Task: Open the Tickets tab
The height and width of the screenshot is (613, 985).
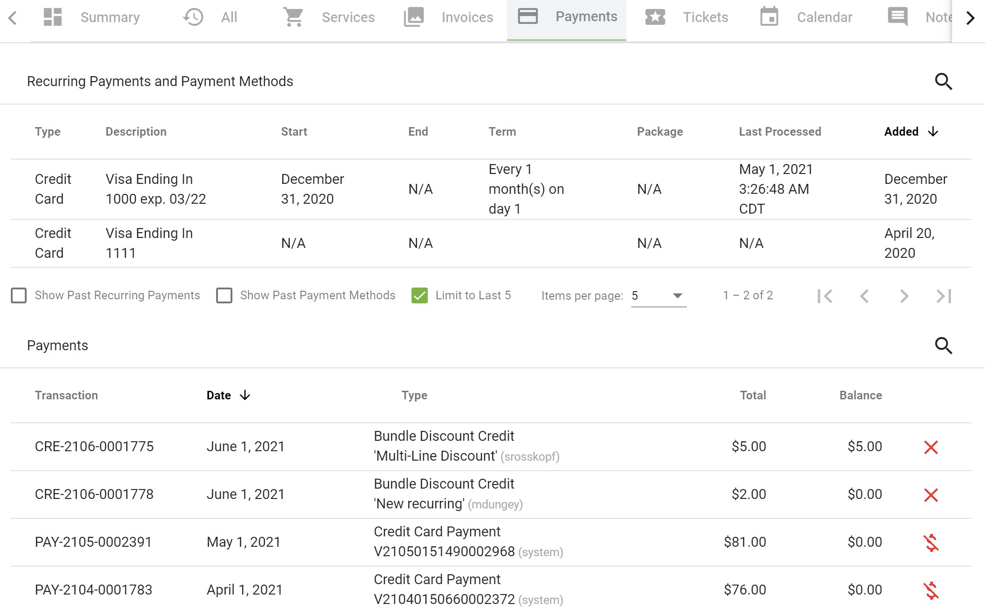Action: click(686, 18)
